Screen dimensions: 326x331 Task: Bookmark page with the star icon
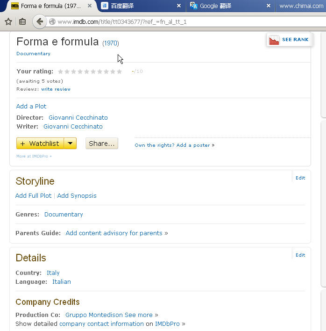pos(8,22)
